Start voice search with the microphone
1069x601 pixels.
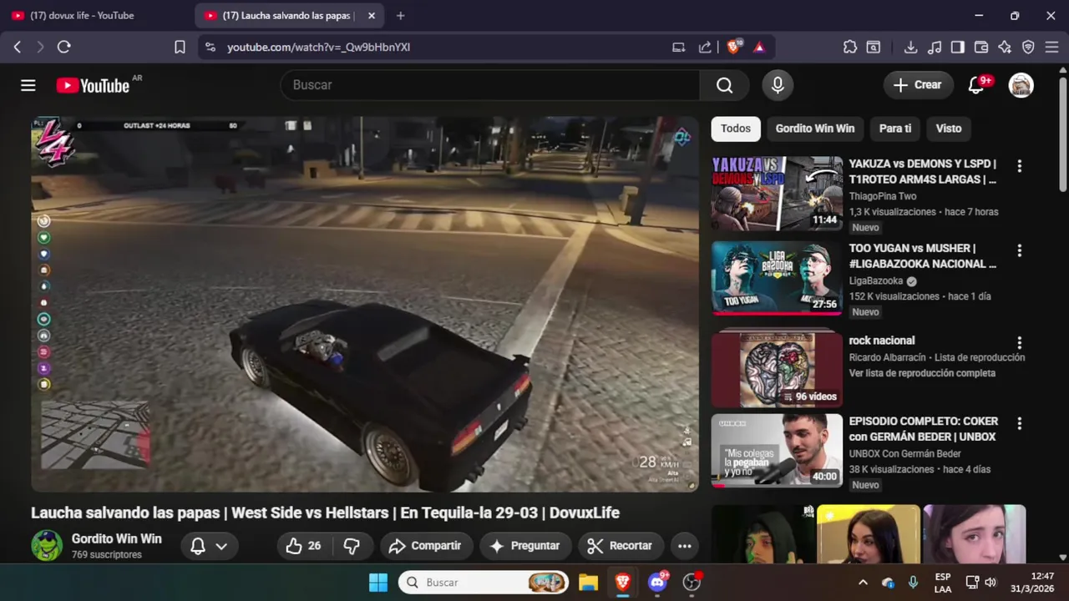tap(778, 85)
